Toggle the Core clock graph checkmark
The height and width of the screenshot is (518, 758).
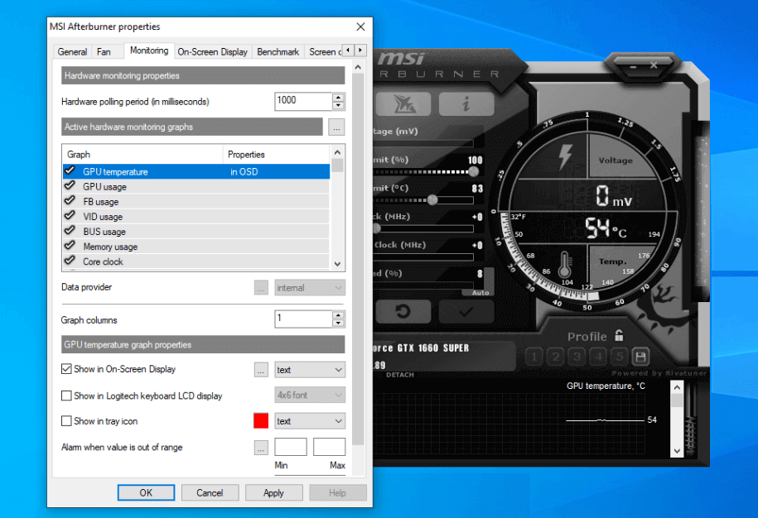70,261
